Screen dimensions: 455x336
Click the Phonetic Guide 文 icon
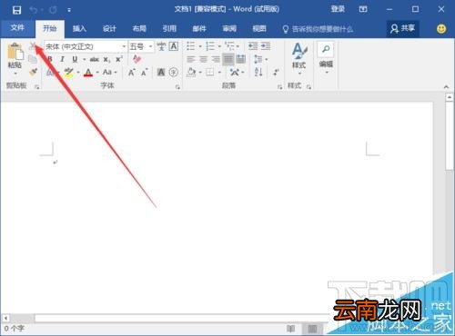click(x=161, y=46)
